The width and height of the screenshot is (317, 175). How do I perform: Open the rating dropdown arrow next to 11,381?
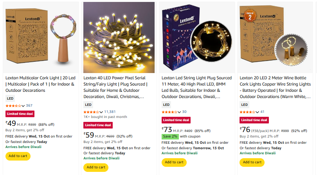pos(101,112)
